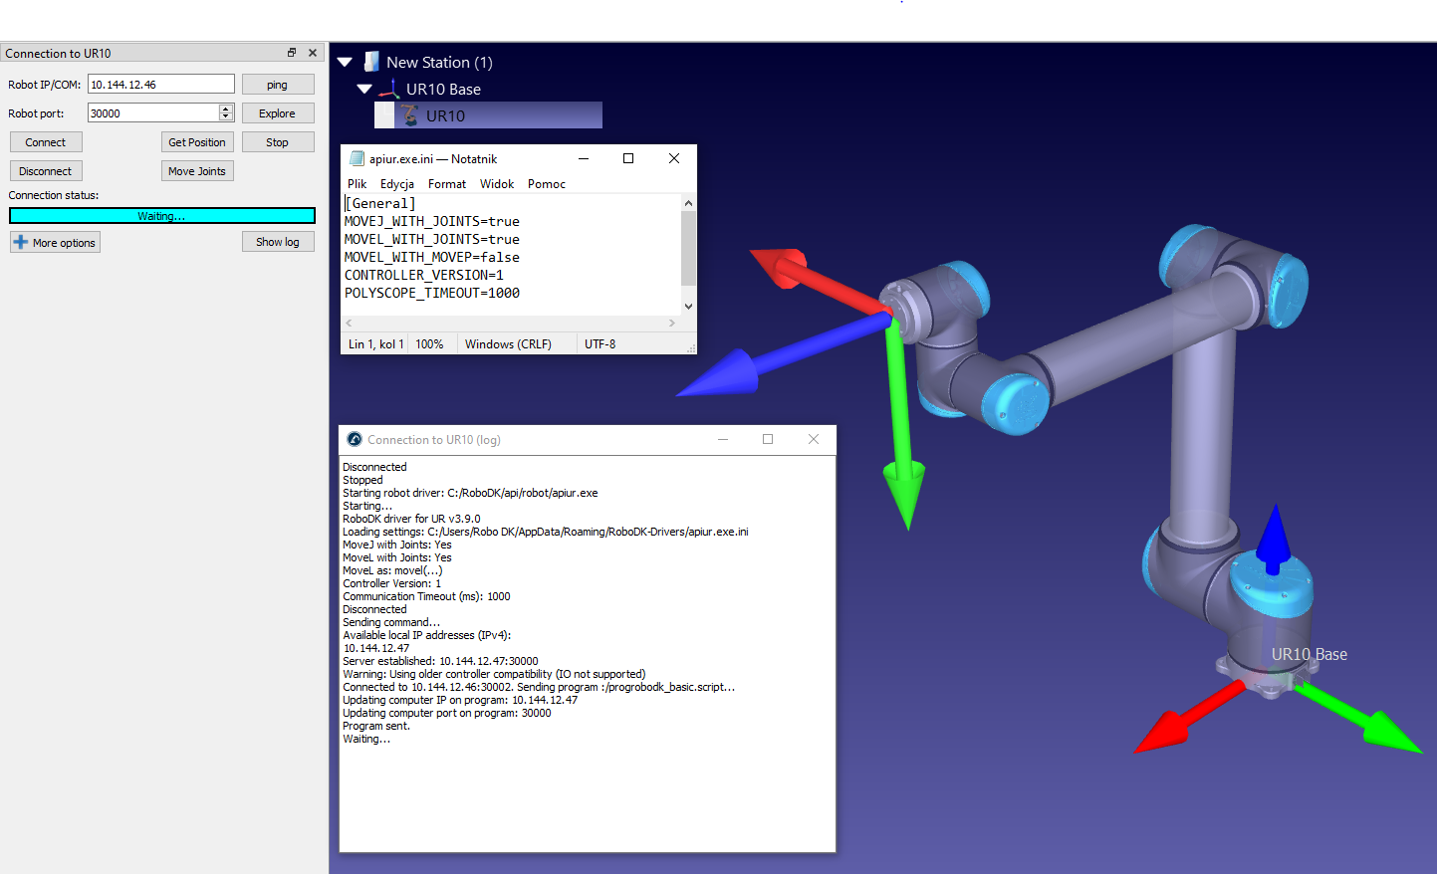Close the Connection to UR10 panel
The image size is (1437, 874).
pyautogui.click(x=313, y=53)
